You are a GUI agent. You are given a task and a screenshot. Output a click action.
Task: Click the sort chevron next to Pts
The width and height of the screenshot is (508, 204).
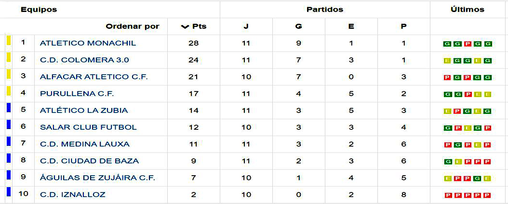185,26
